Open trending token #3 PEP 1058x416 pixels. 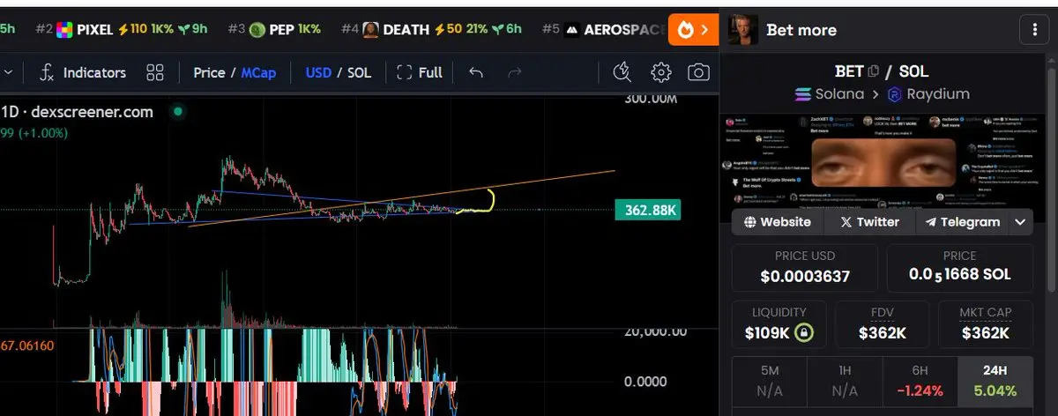273,29
